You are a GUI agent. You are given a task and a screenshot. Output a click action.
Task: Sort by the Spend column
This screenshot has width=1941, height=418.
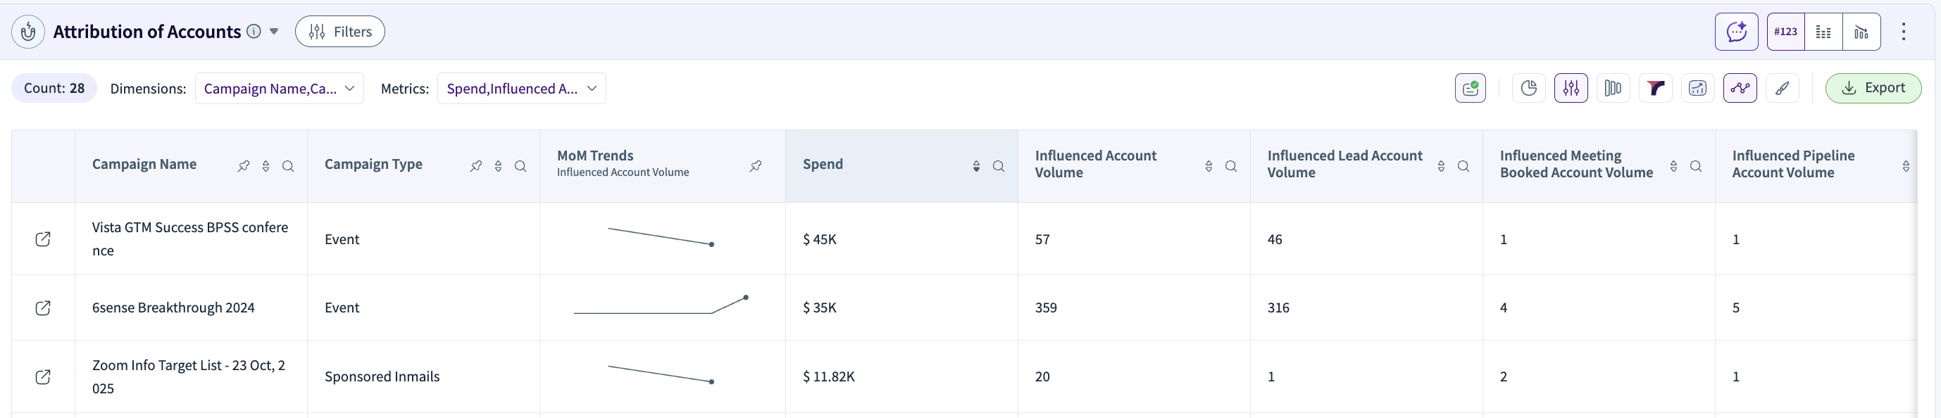click(975, 167)
